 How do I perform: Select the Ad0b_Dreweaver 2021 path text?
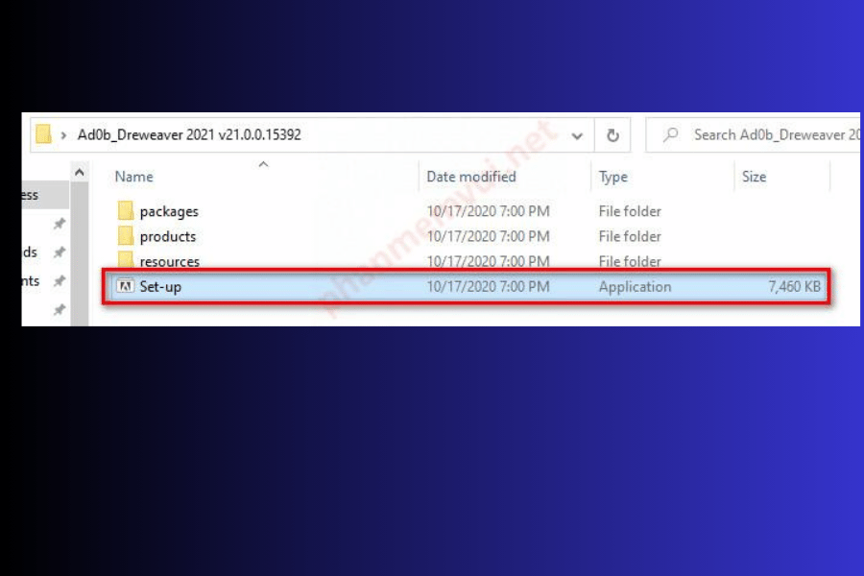pyautogui.click(x=189, y=134)
